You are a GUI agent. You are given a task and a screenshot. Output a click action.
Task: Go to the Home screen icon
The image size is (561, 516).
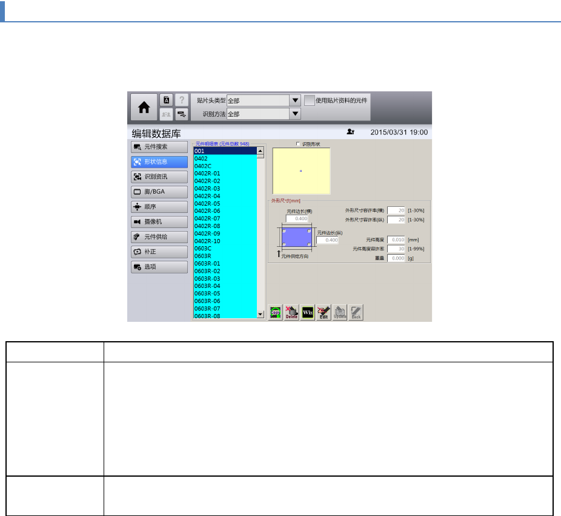tap(144, 107)
